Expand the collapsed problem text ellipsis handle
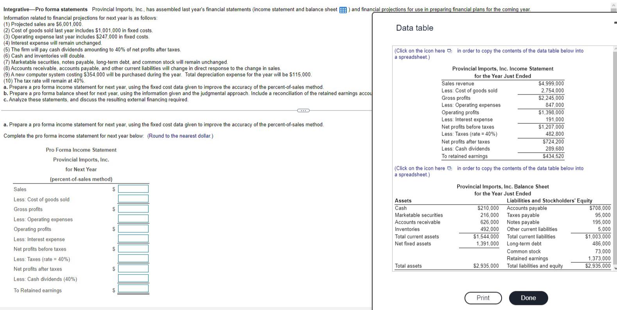Viewport: 617px width, 310px height. click(x=303, y=110)
